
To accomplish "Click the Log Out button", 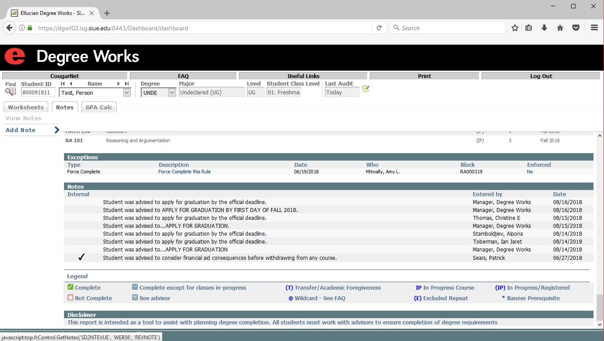I will point(541,76).
